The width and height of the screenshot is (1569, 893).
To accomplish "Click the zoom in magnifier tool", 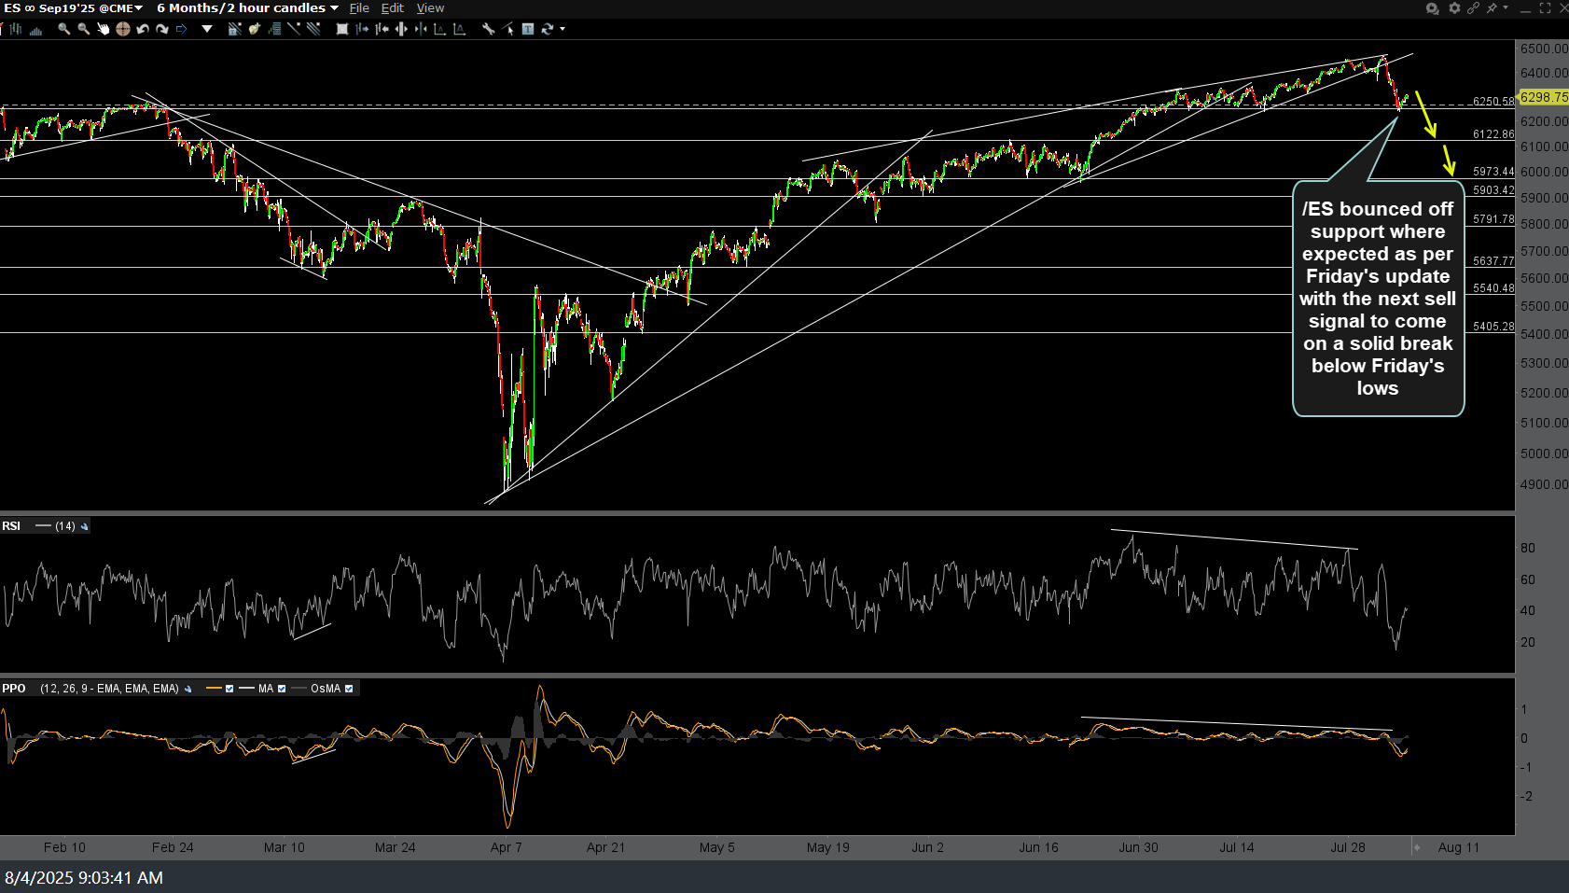I will click(64, 29).
